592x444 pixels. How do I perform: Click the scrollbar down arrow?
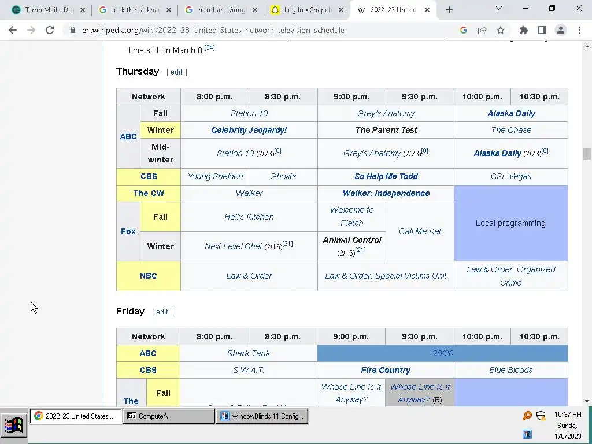(587, 401)
